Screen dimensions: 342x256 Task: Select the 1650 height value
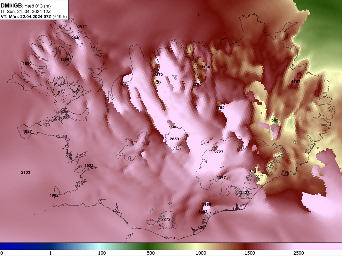pos(27,63)
